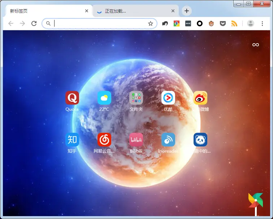
Task: Open the 22°C weather tile
Action: tap(104, 98)
